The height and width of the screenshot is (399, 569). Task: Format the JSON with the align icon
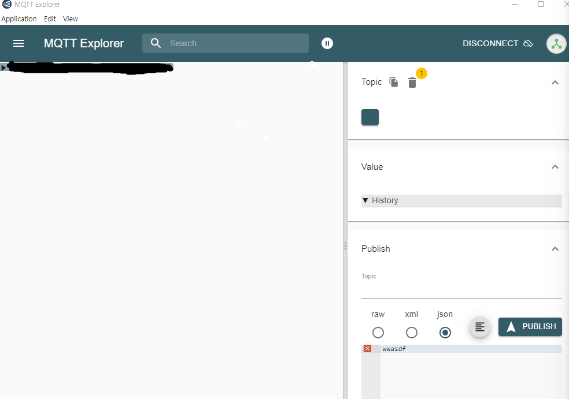tap(480, 327)
